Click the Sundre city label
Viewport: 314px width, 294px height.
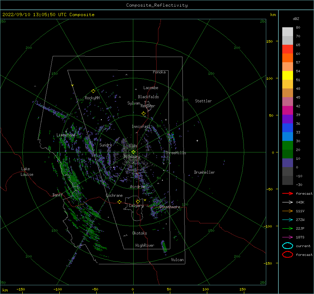pos(106,145)
